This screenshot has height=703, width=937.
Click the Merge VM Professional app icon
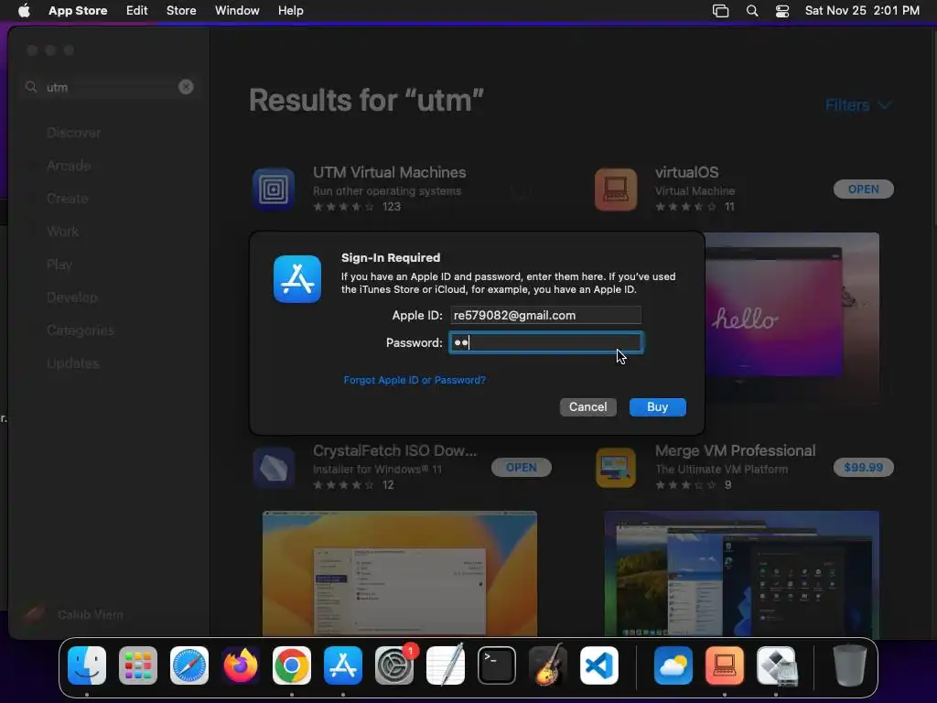point(616,468)
